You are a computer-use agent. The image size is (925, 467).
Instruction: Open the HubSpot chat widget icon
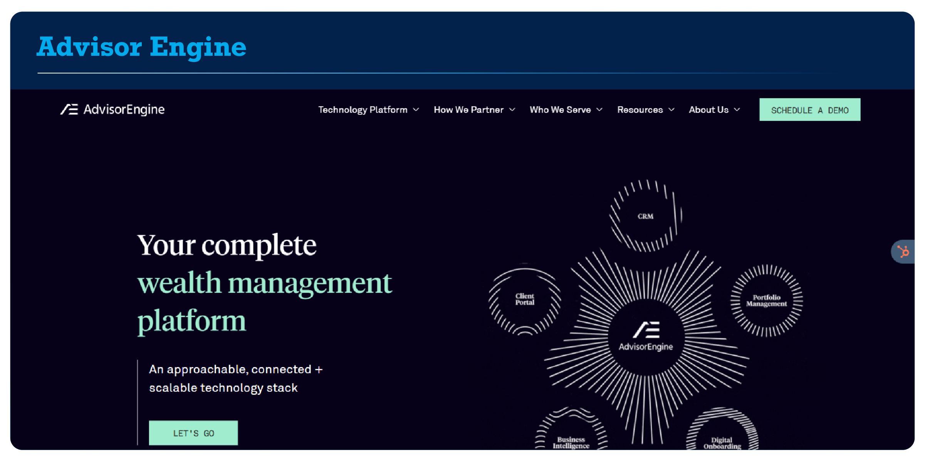pos(903,252)
